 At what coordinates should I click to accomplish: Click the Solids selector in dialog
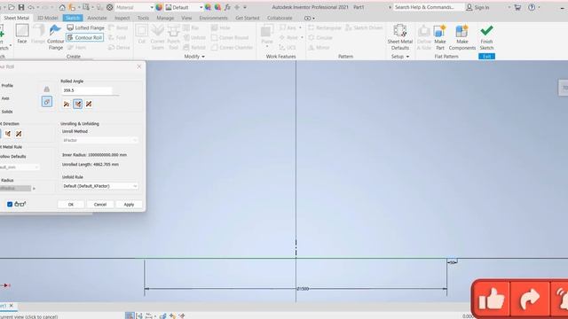(6, 112)
